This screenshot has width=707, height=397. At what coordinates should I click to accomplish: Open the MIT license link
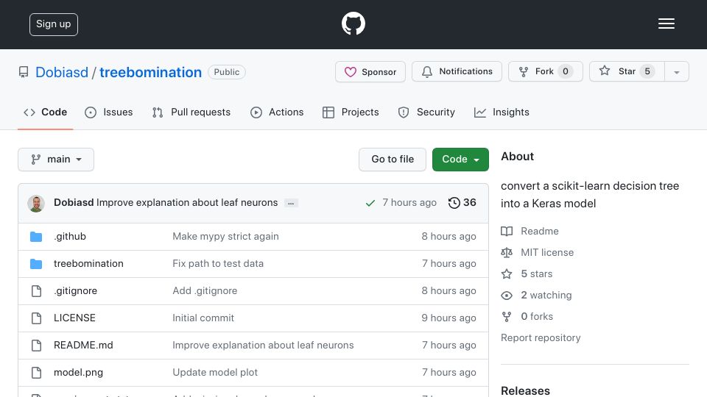(x=547, y=252)
